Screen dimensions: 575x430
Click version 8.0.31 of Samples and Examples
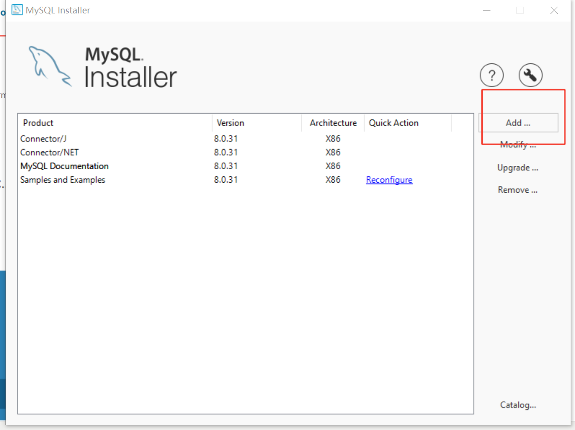click(226, 180)
